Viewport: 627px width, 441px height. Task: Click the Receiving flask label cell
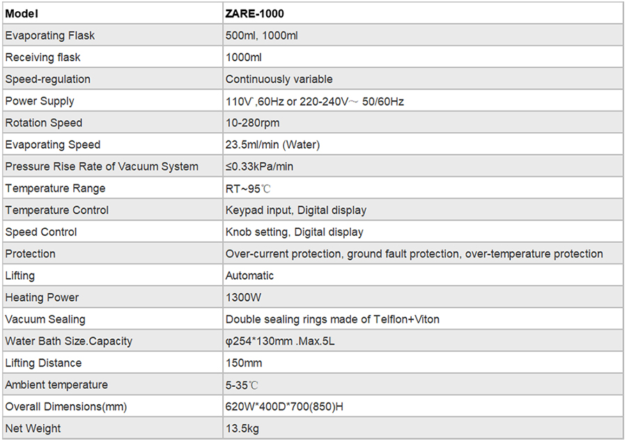[112, 58]
